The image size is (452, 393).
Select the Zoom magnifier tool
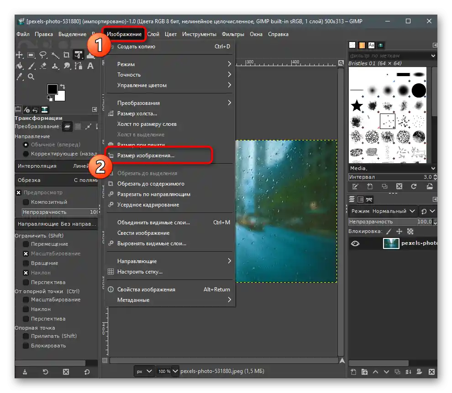point(31,77)
